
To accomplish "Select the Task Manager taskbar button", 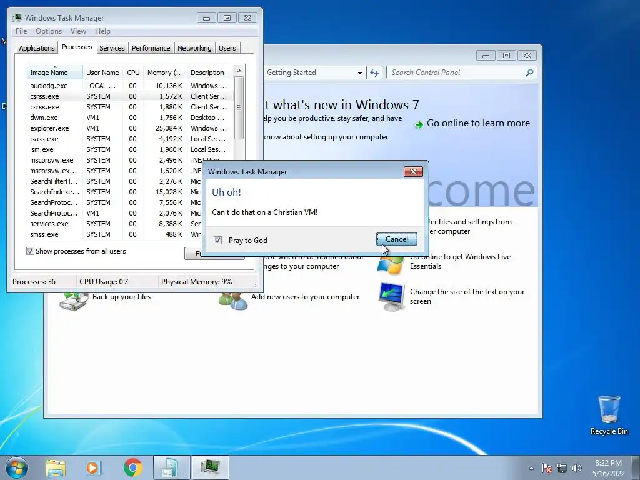I will (210, 467).
